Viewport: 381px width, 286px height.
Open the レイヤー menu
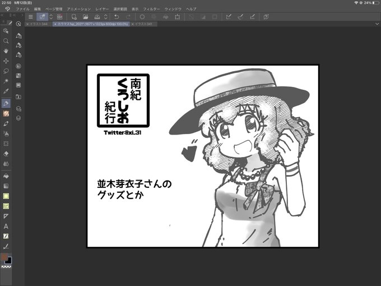tap(102, 9)
